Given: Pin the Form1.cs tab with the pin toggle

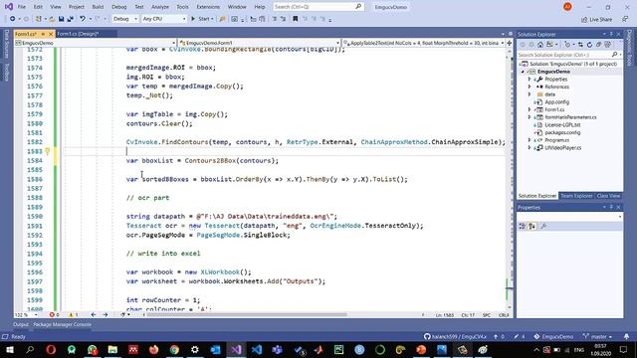Looking at the screenshot, I should pyautogui.click(x=43, y=34).
